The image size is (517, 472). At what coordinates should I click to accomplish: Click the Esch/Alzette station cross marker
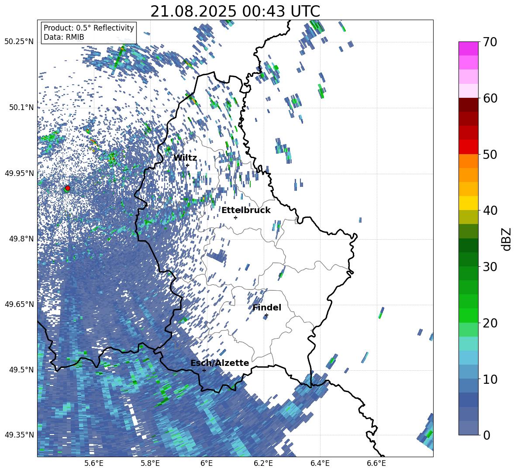click(204, 370)
